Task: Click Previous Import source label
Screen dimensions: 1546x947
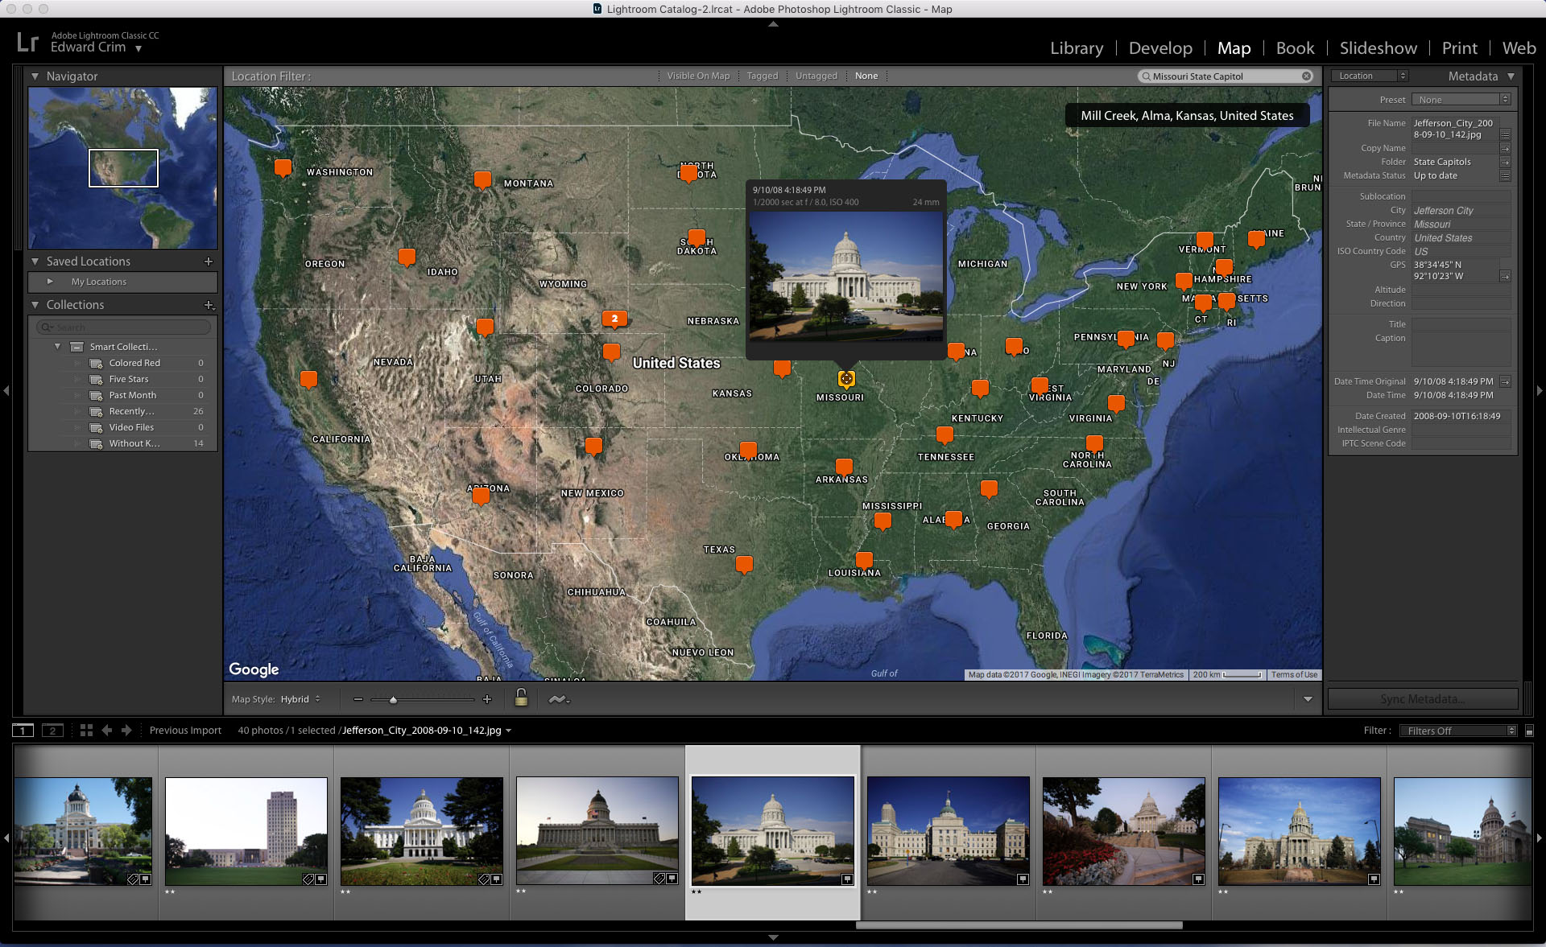Action: [185, 731]
